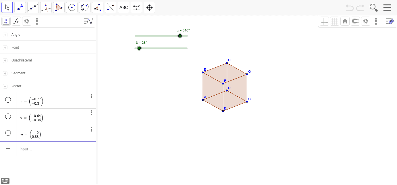The width and height of the screenshot is (397, 185).
Task: Expand the Angle group
Action: (x=5, y=34)
